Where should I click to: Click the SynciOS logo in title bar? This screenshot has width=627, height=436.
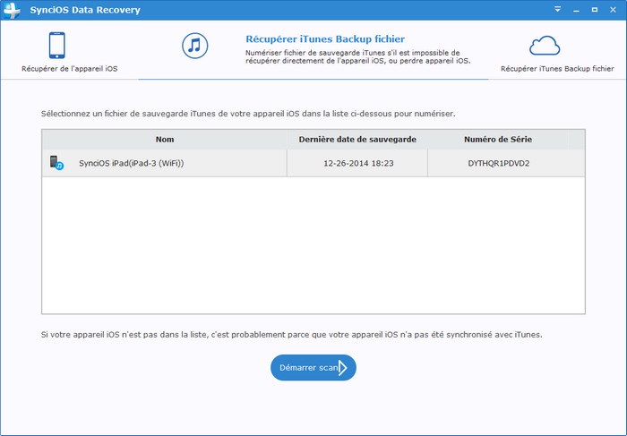pyautogui.click(x=12, y=11)
